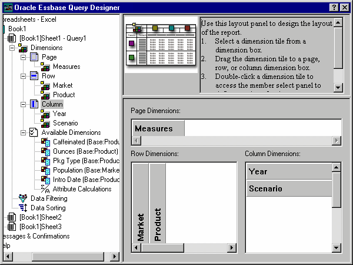353x265 pixels.
Task: Select the Product tile in Row Dimensions
Action: click(x=157, y=203)
